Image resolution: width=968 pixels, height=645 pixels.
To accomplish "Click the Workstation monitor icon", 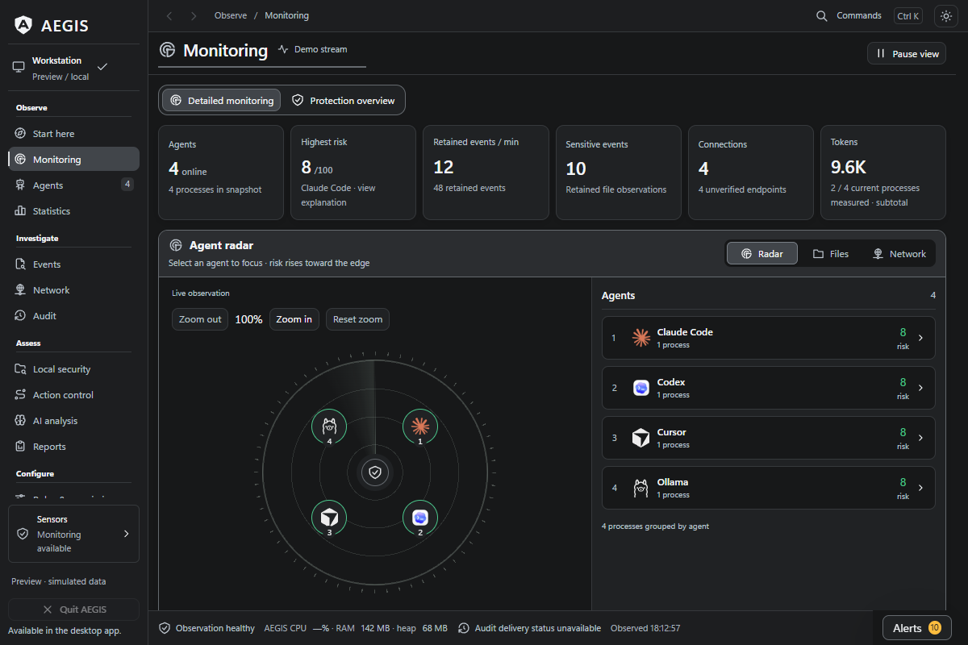I will pyautogui.click(x=19, y=69).
